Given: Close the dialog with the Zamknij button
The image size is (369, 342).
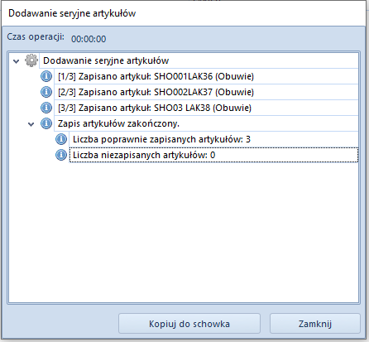Looking at the screenshot, I should click(315, 324).
